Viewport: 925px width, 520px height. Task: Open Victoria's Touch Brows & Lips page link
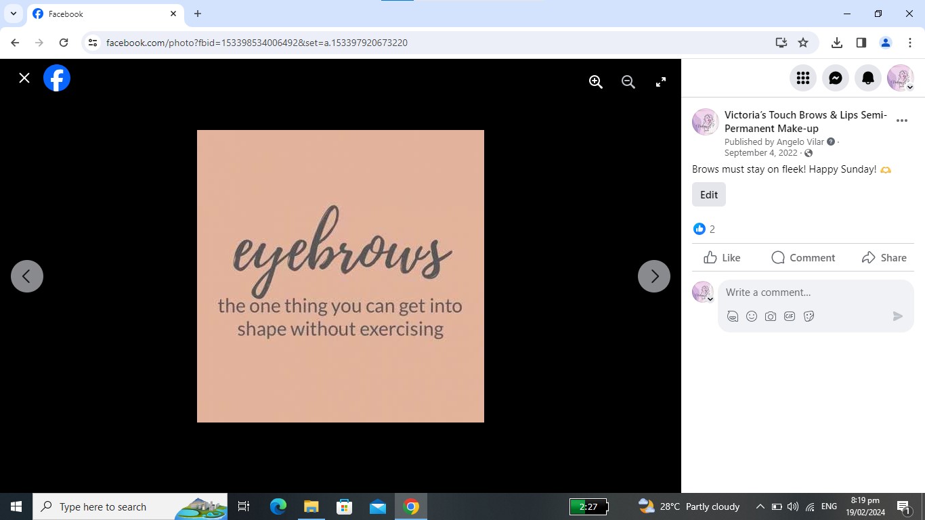(806, 122)
